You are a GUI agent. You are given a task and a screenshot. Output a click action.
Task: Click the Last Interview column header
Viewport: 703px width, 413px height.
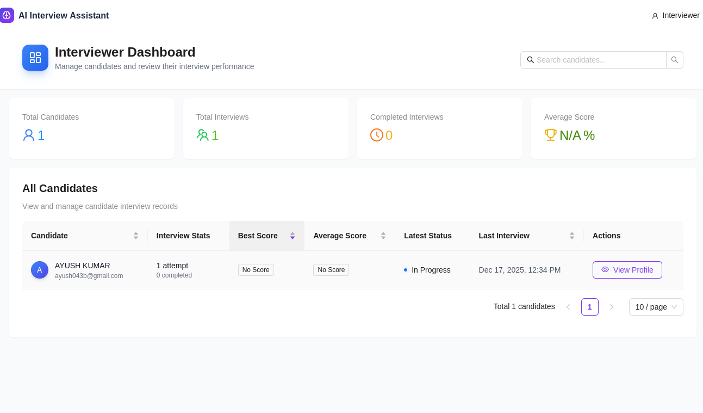point(527,236)
